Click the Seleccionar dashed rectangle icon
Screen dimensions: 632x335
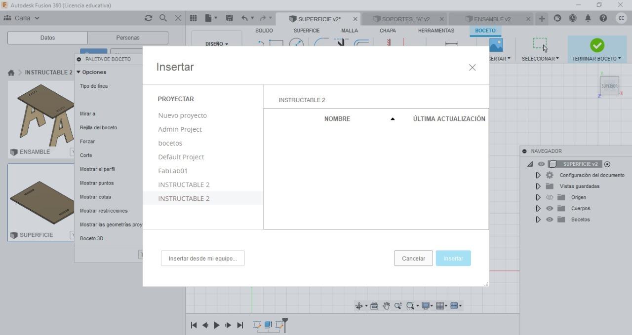(540, 44)
